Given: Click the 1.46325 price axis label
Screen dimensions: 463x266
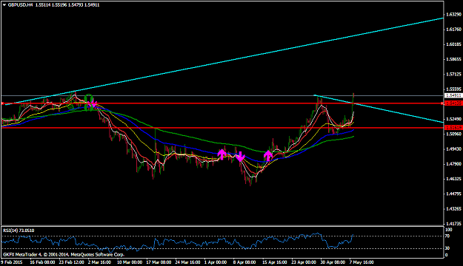Looking at the screenshot, I should tap(453, 179).
